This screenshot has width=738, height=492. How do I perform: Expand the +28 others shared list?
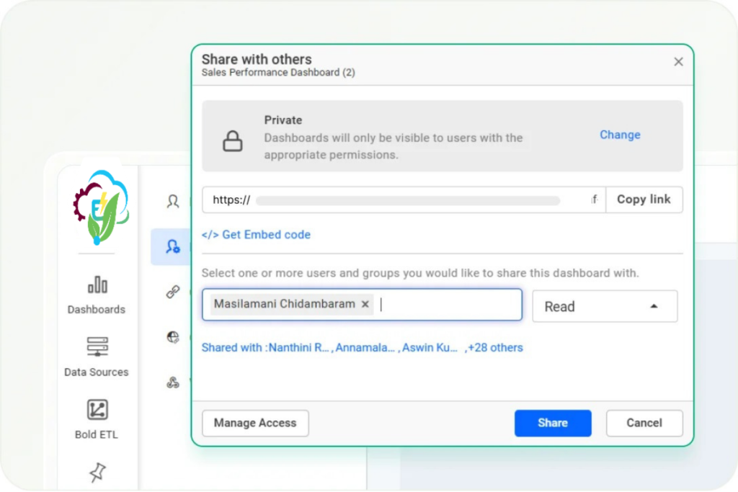496,348
